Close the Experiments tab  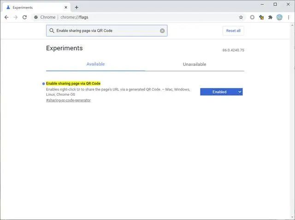66,7
